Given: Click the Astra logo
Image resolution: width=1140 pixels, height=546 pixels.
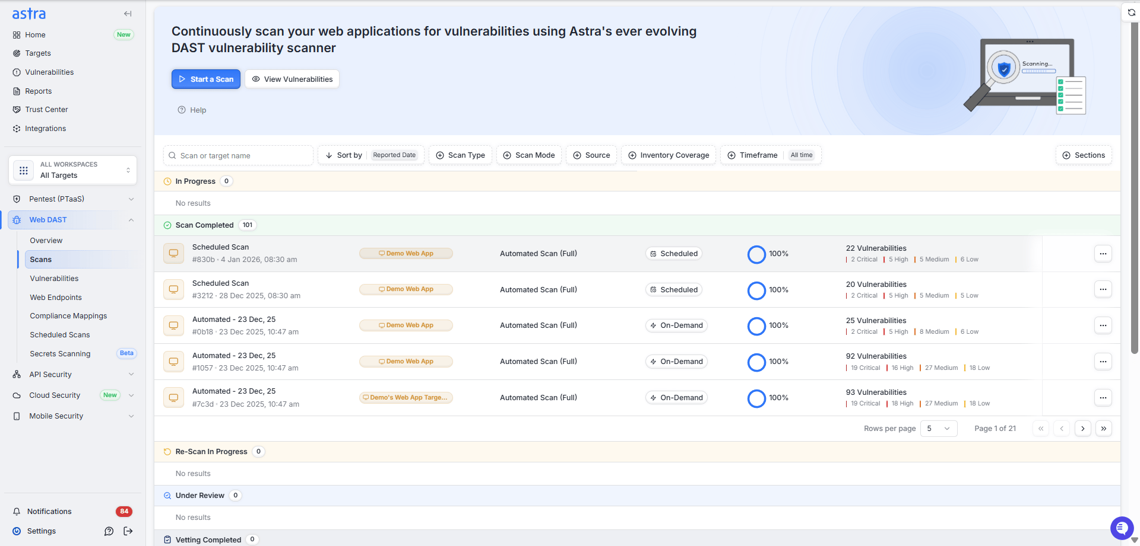Looking at the screenshot, I should click(29, 14).
